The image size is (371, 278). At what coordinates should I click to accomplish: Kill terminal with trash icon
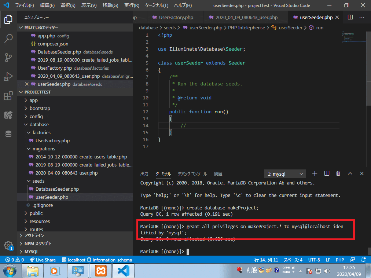338,173
